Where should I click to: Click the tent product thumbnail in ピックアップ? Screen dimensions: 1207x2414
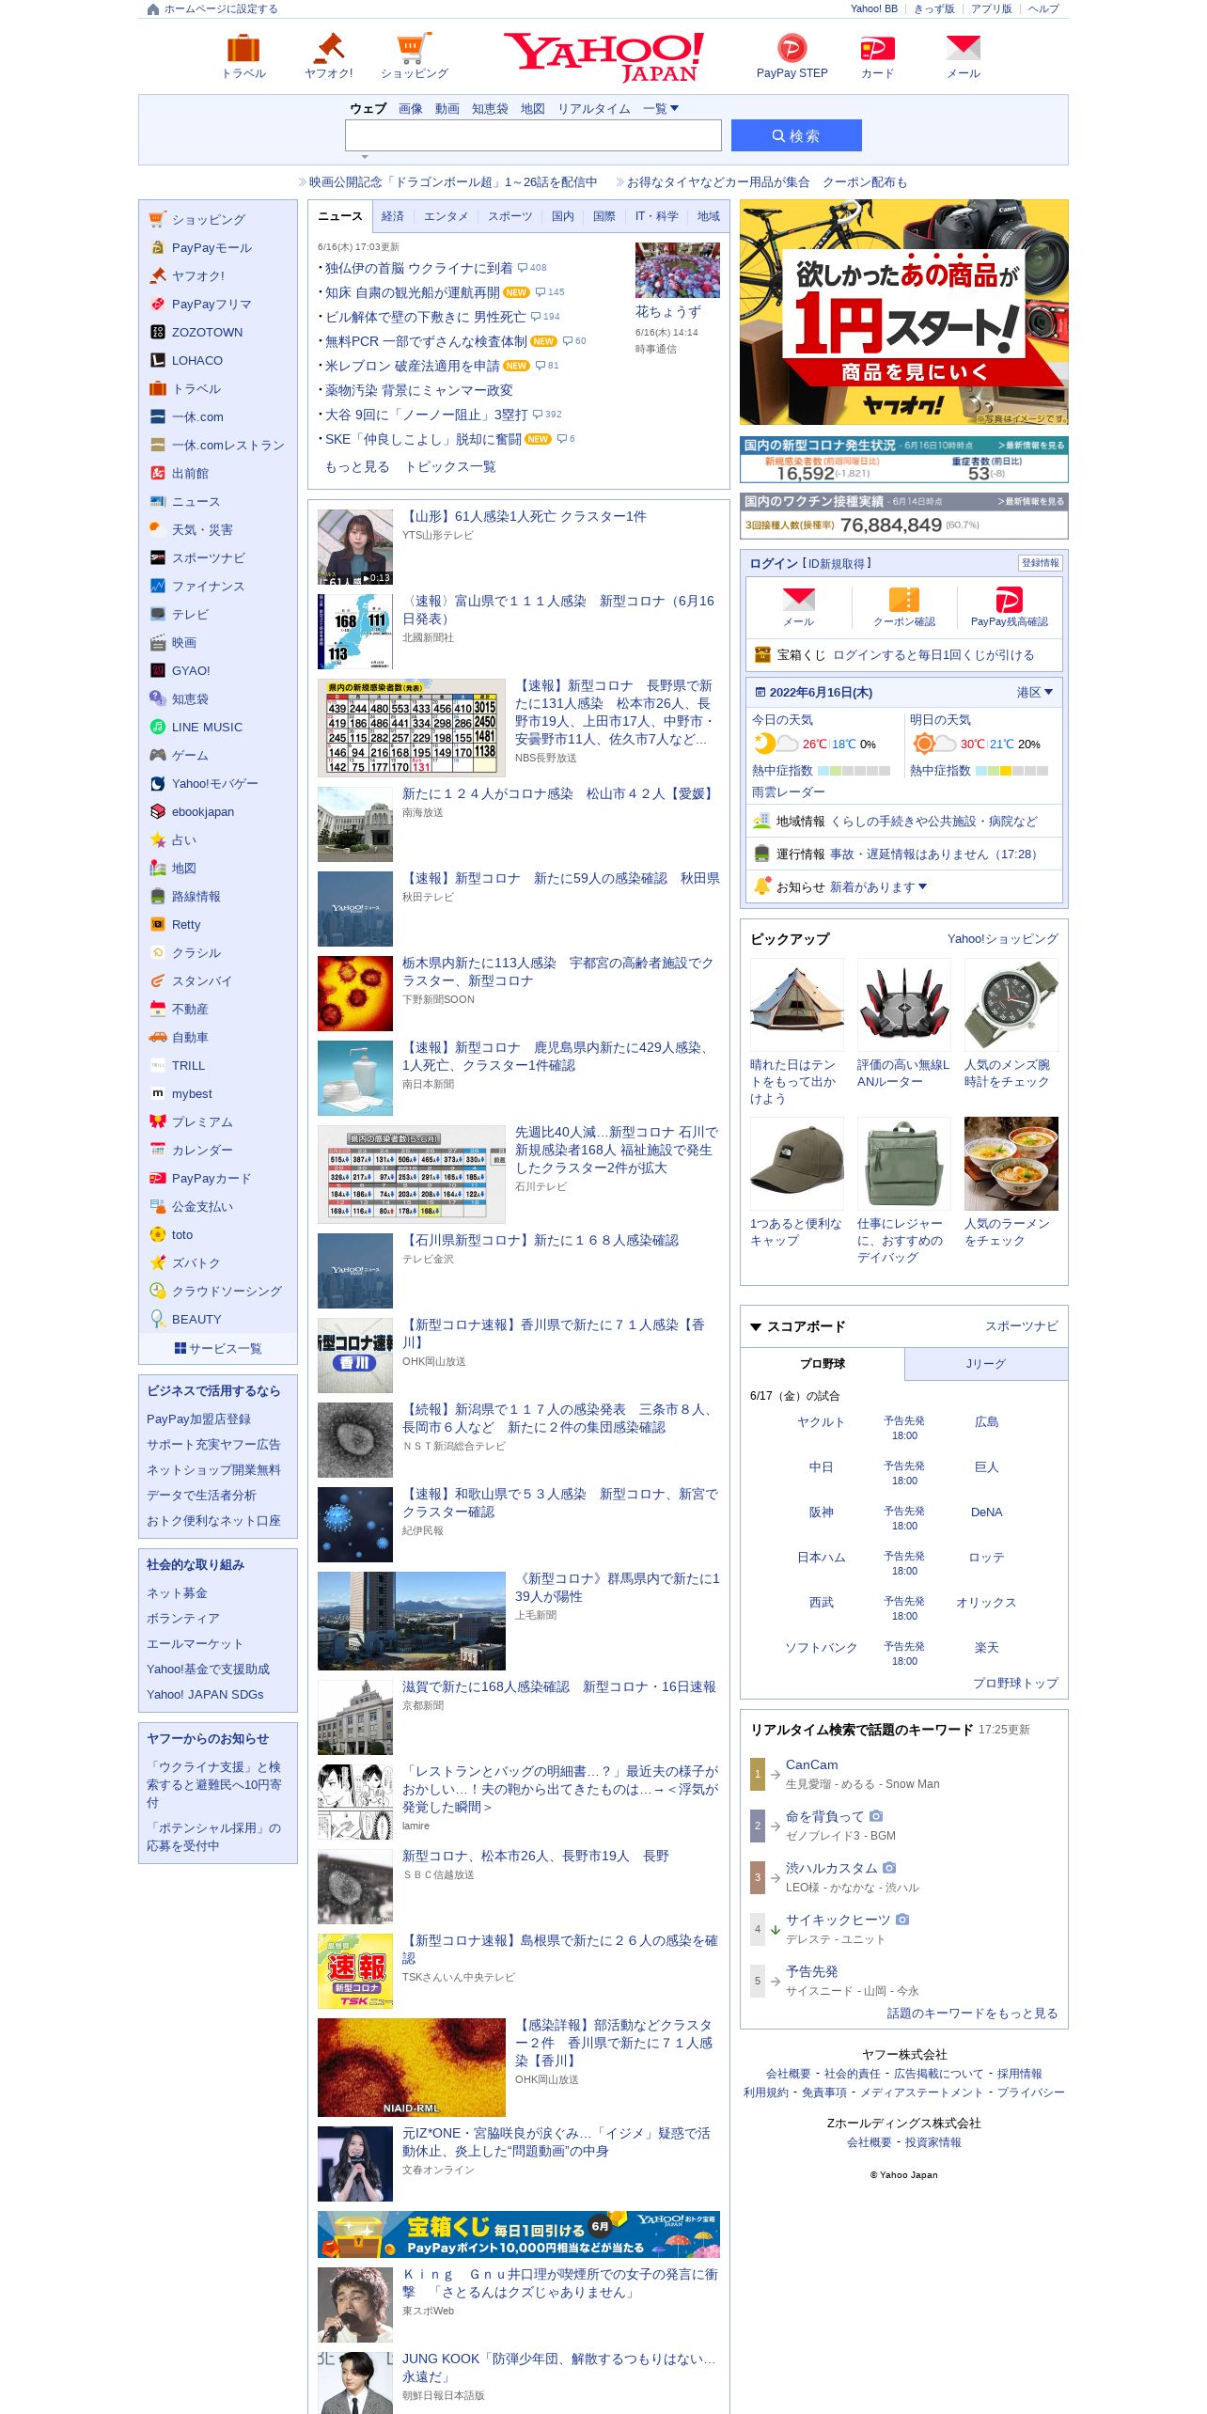click(x=797, y=1005)
